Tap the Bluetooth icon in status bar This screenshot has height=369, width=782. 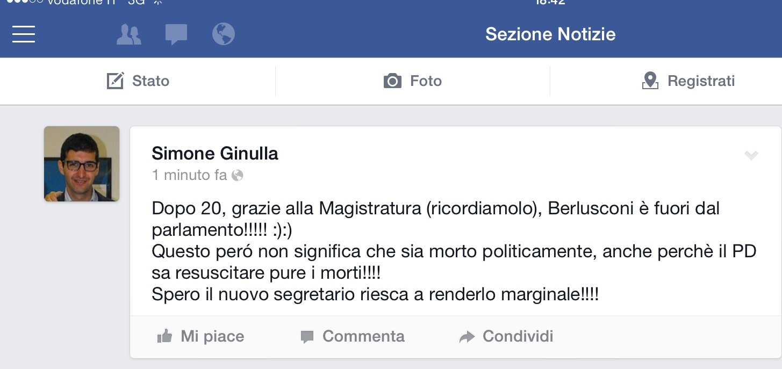click(157, 2)
